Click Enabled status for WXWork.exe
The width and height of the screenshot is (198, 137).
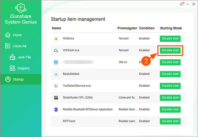pyautogui.click(x=144, y=50)
